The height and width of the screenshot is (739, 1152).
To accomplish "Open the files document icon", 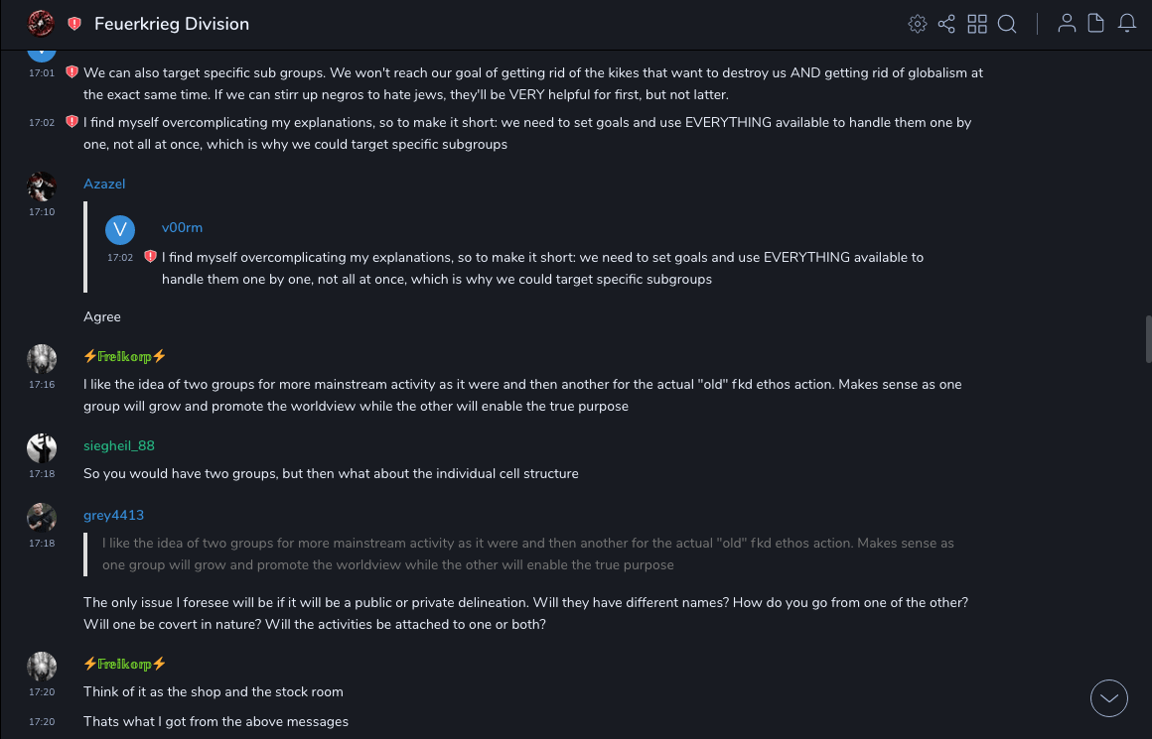I will tap(1095, 24).
